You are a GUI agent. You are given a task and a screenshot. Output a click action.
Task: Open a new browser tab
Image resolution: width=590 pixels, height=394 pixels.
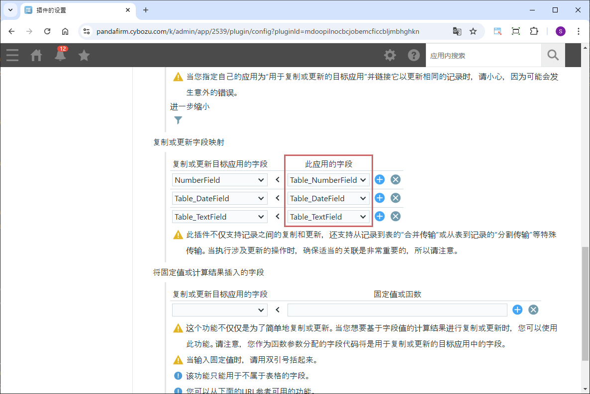[146, 10]
